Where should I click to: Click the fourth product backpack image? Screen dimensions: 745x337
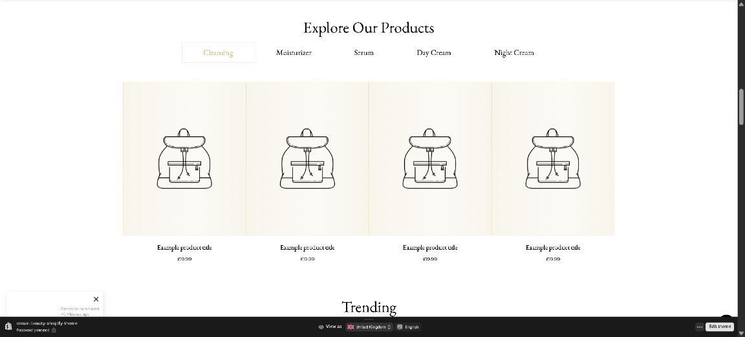(553, 158)
